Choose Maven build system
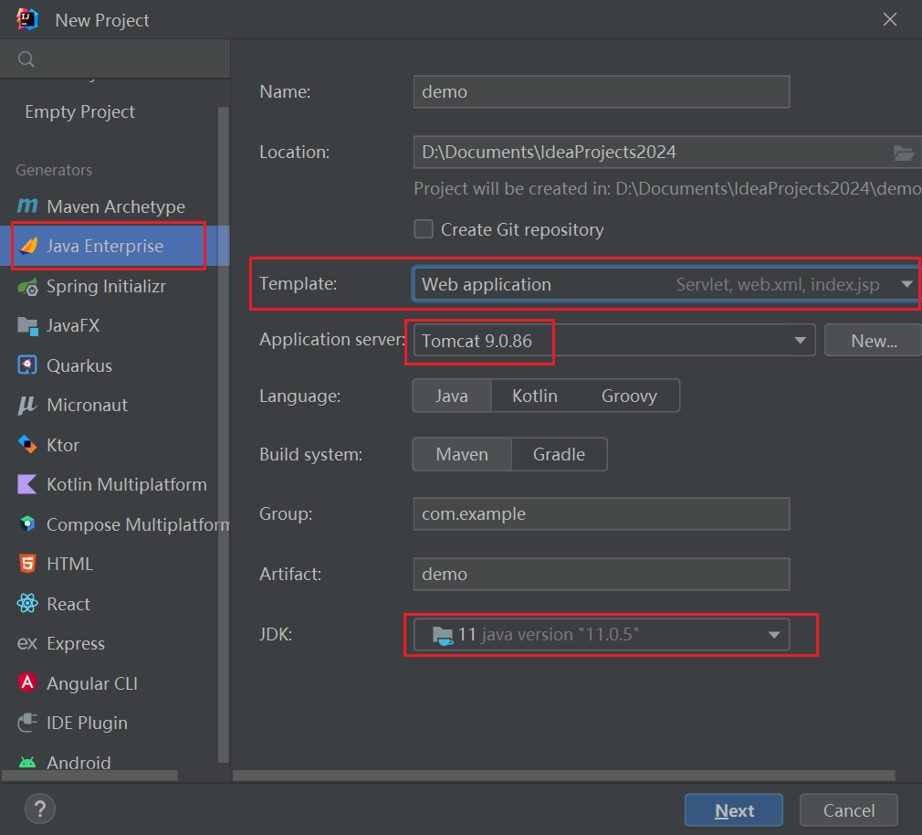This screenshot has height=835, width=922. tap(462, 454)
